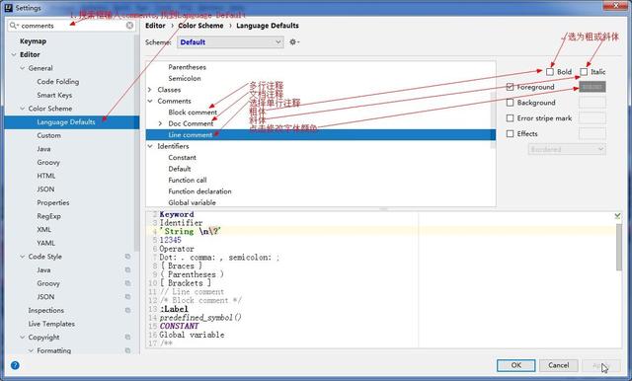The image size is (632, 381).
Task: Open Smart Keys settings
Action: (x=54, y=95)
